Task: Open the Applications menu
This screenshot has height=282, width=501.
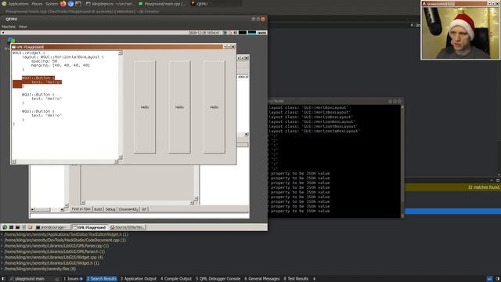Action: (x=18, y=4)
